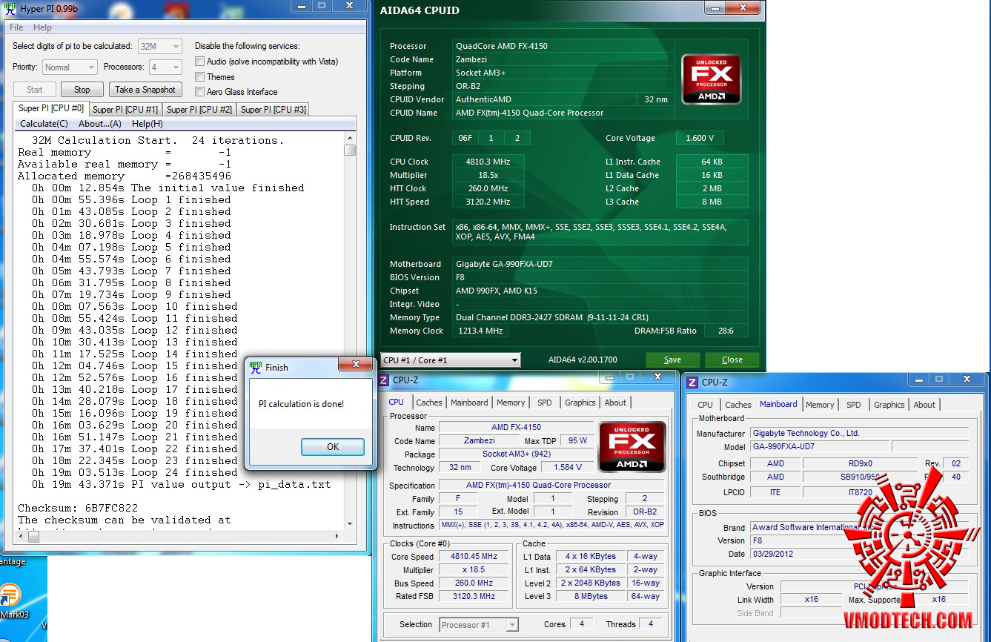Click the Super PI log scrollbar thumb
The width and height of the screenshot is (991, 642).
click(350, 150)
